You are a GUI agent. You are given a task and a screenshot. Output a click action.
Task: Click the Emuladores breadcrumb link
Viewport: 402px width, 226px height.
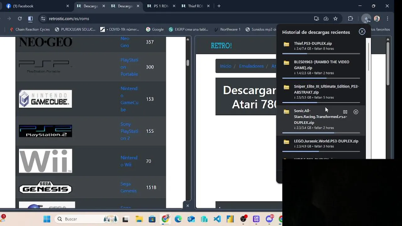(251, 66)
